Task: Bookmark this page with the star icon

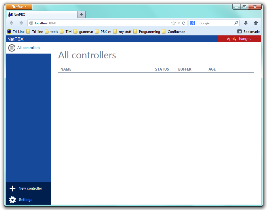Action: point(173,23)
